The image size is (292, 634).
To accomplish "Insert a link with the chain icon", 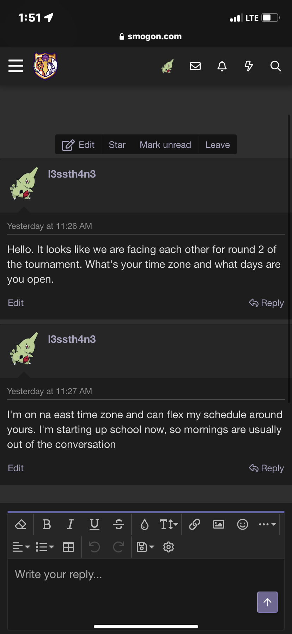I will point(195,524).
